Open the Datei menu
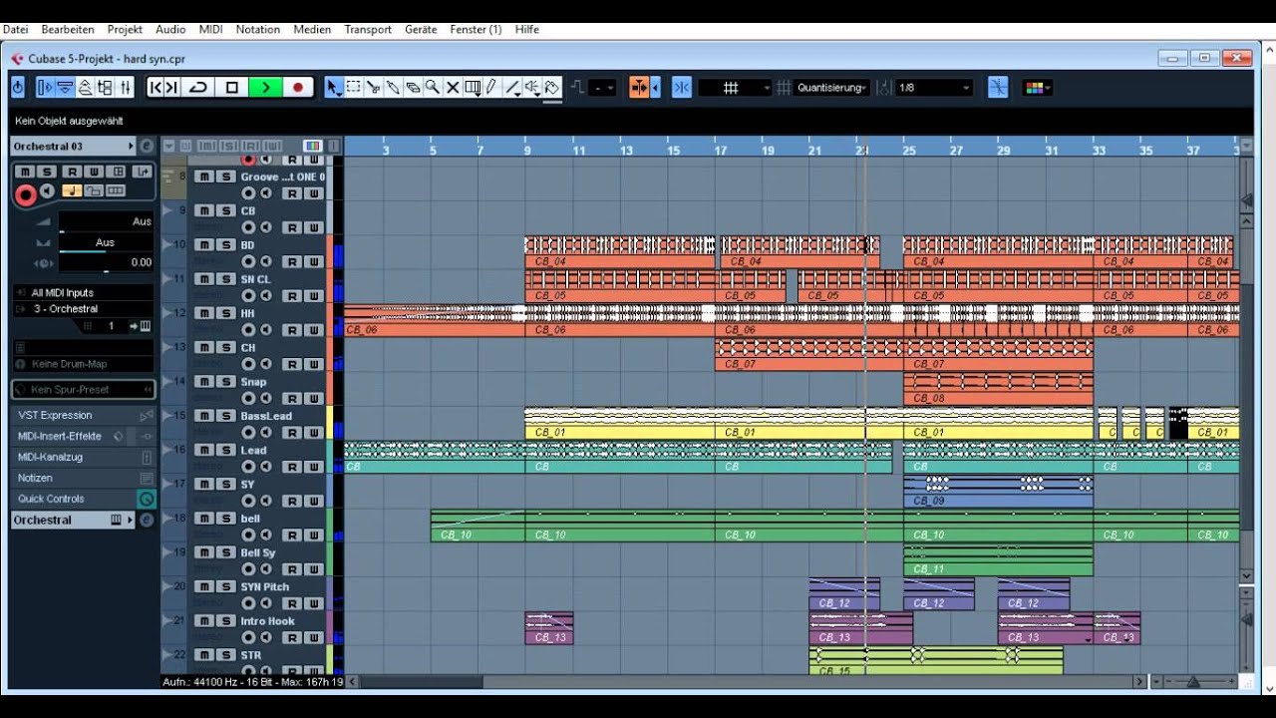This screenshot has width=1276, height=718. coord(15,30)
